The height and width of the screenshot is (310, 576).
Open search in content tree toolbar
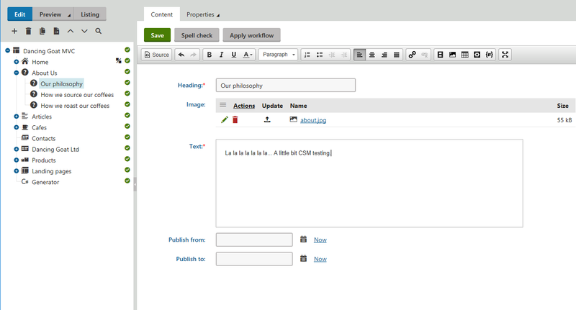coord(99,31)
